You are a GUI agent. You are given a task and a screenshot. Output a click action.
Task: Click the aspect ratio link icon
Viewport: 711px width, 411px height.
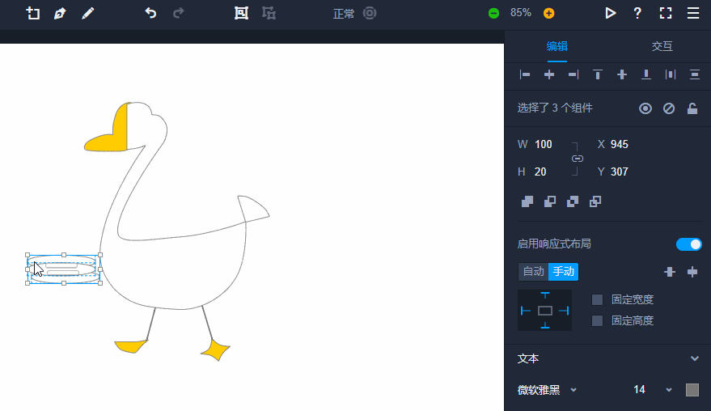click(577, 159)
